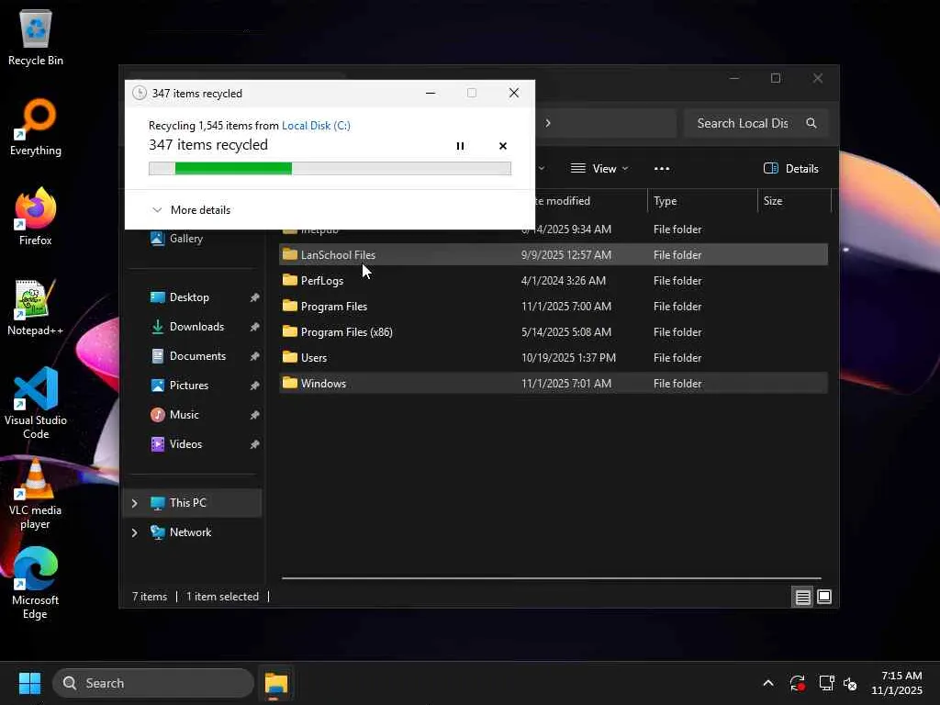Click the taskbar Search box

coord(153,683)
